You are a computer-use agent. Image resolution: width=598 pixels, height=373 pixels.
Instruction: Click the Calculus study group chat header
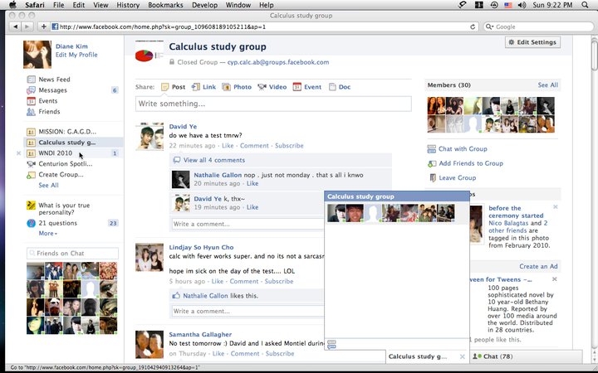click(397, 196)
